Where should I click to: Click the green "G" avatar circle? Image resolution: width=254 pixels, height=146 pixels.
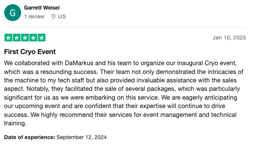pyautogui.click(x=13, y=13)
